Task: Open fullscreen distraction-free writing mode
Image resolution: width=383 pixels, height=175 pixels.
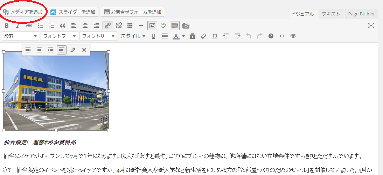Action: (371, 25)
